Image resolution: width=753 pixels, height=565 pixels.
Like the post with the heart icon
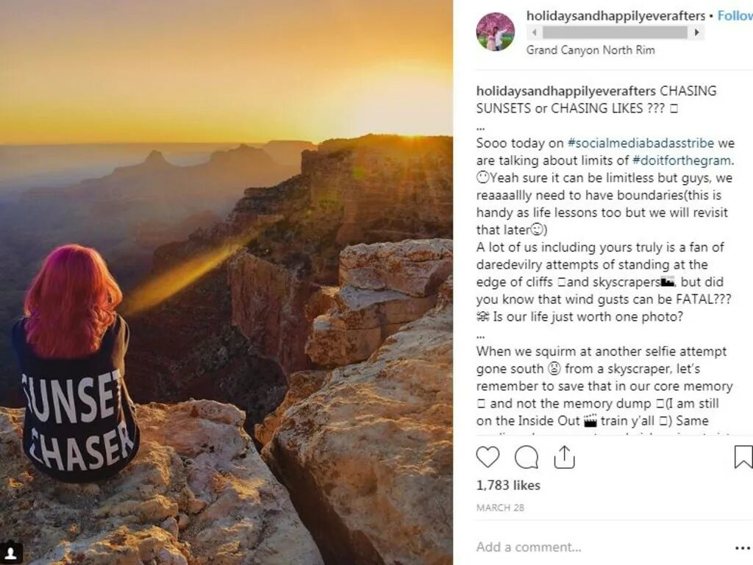[x=488, y=456]
